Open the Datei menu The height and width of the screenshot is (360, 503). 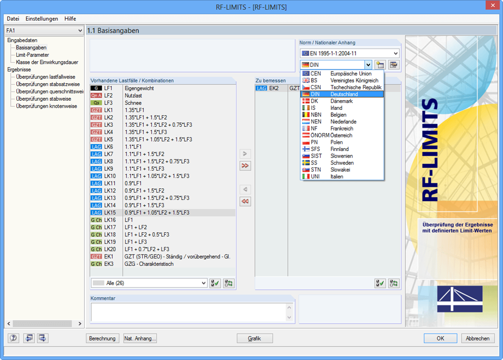click(13, 18)
